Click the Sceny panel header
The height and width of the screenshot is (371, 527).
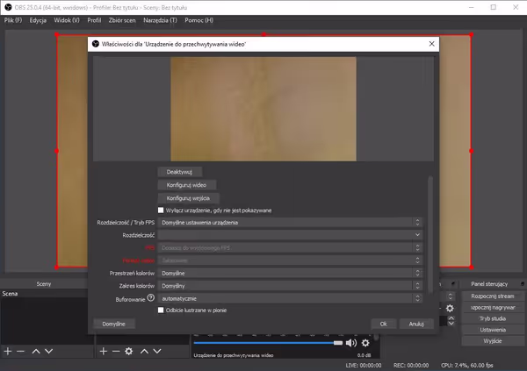tap(44, 283)
